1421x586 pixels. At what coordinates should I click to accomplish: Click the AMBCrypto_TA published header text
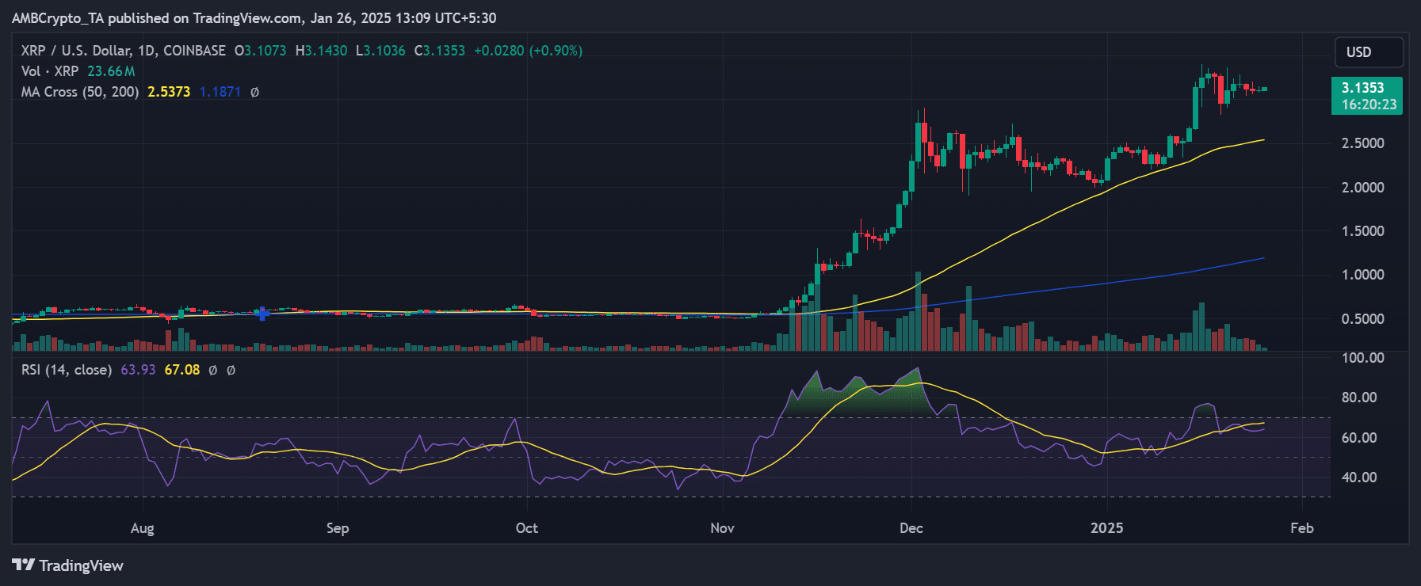click(x=254, y=17)
